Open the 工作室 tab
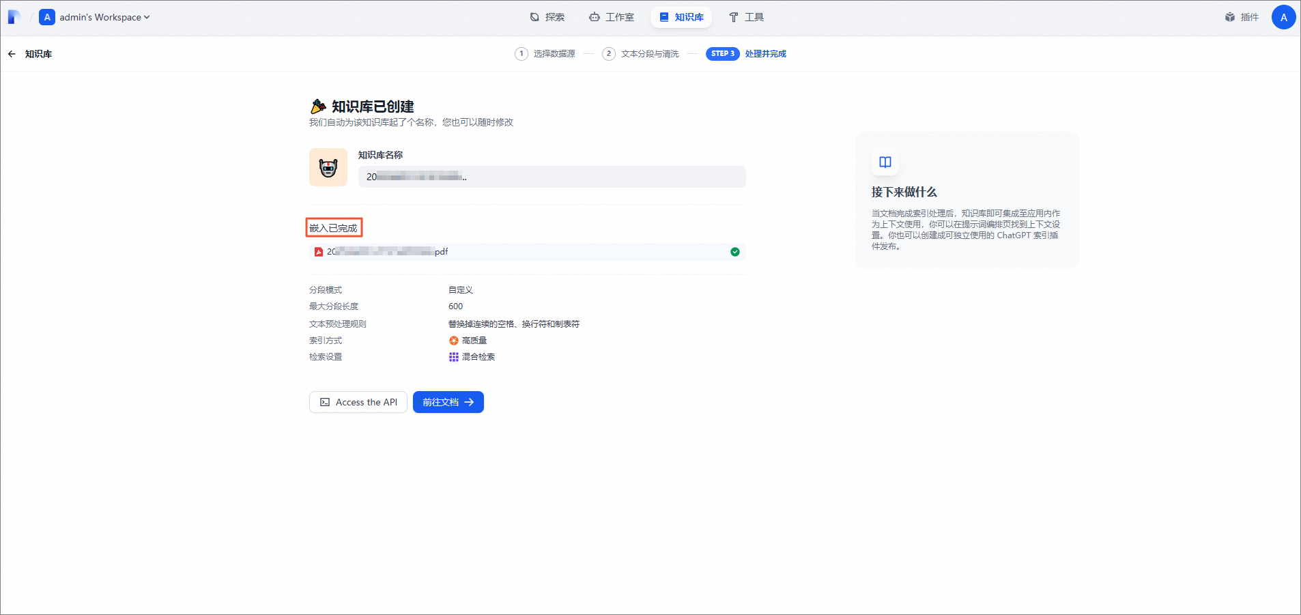Screen dimensions: 1301x615 [x=612, y=17]
